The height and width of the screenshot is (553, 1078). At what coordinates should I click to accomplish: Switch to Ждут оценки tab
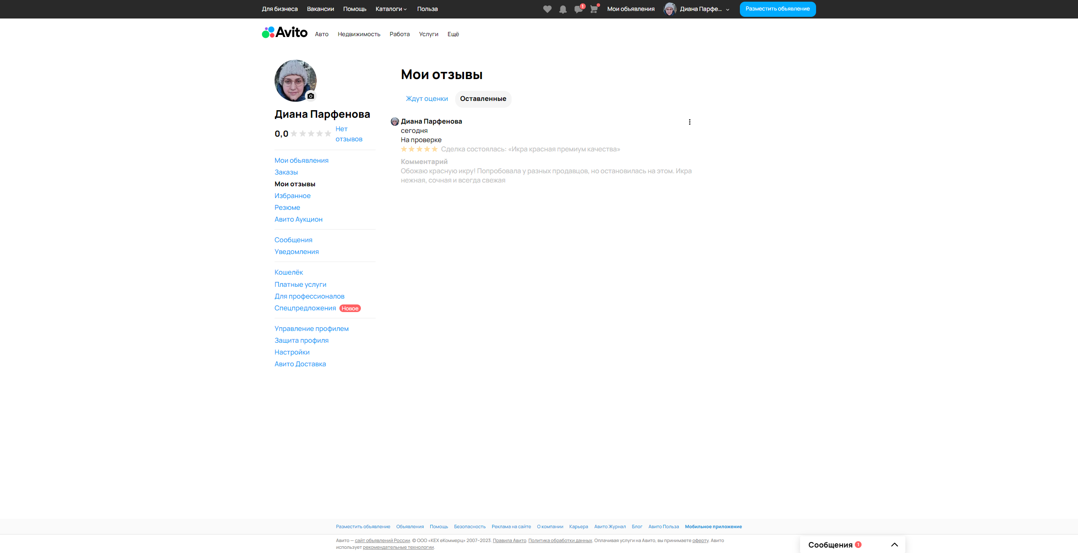(x=427, y=99)
